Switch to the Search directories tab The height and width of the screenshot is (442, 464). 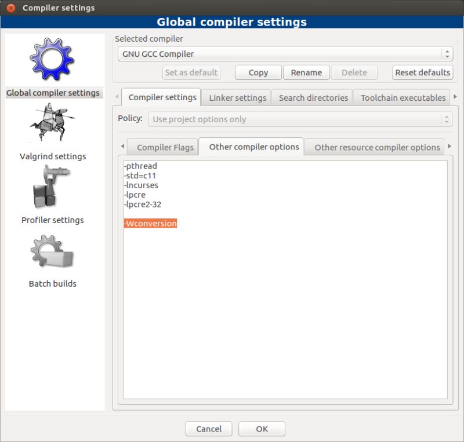pos(312,97)
